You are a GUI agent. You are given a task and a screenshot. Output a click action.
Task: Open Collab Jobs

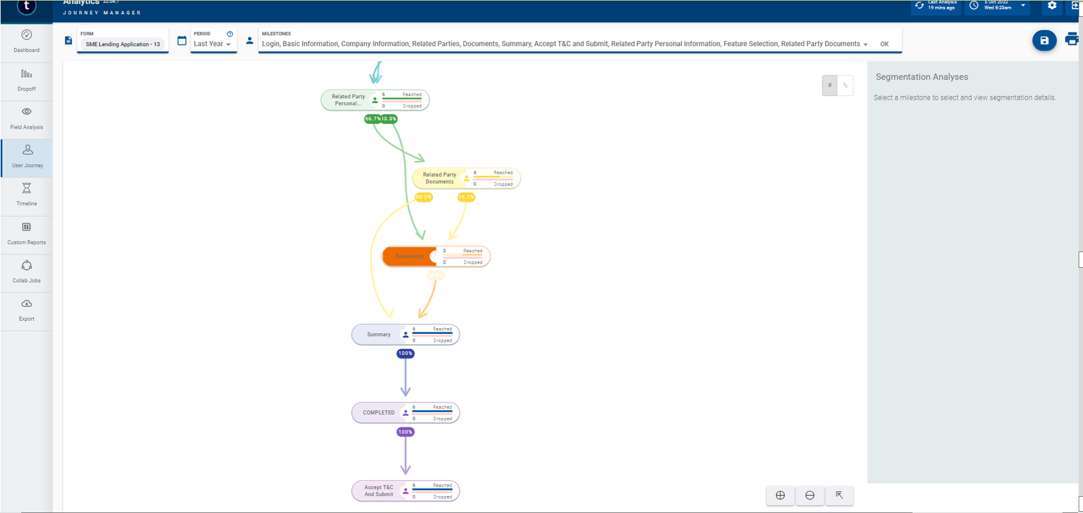click(x=26, y=272)
